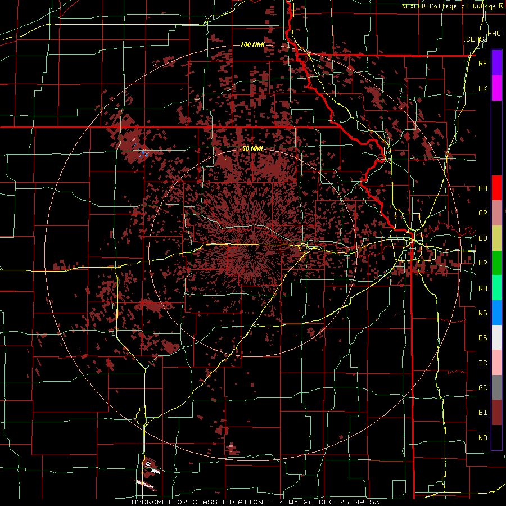The image size is (506, 506).
Task: Click the 09:53 time stamp
Action: point(367,502)
